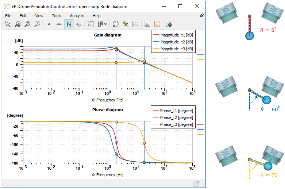This screenshot has width=285, height=189.
Task: Open the View menu
Action: tap(39, 16)
